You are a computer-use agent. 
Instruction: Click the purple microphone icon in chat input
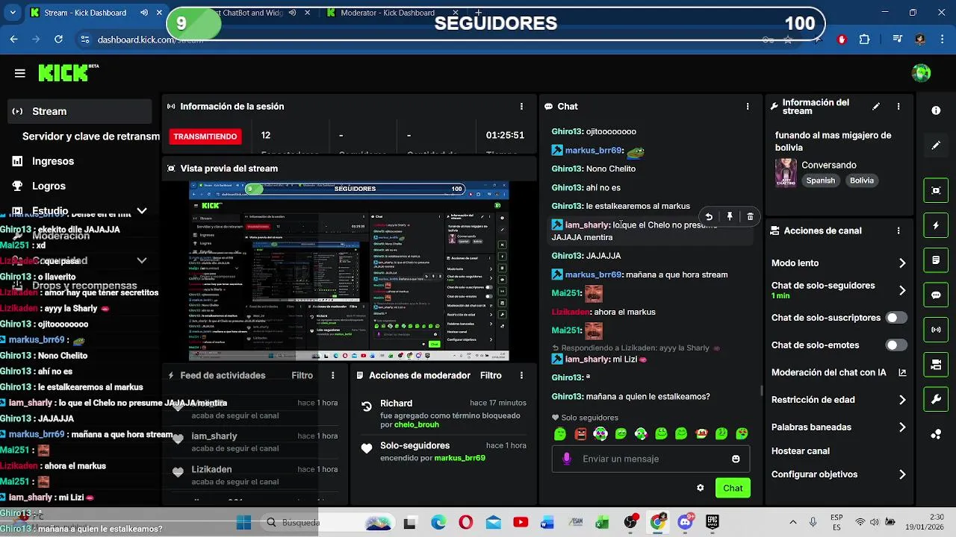[567, 459]
